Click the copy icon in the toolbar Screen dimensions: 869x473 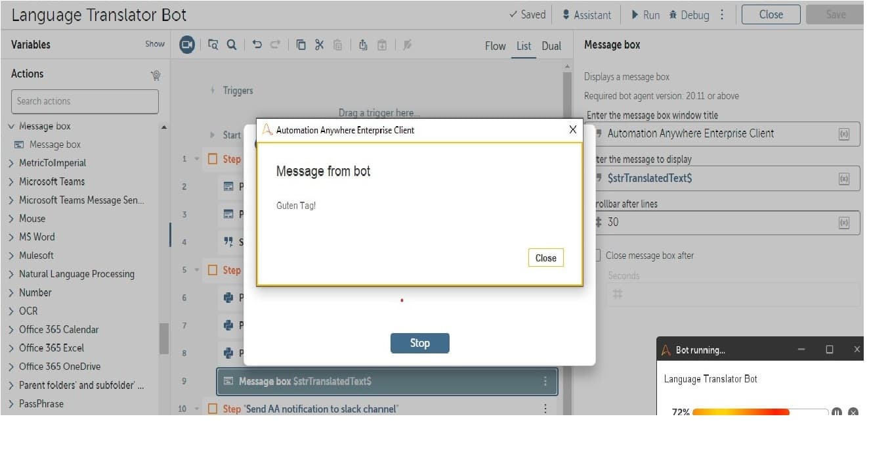[301, 45]
